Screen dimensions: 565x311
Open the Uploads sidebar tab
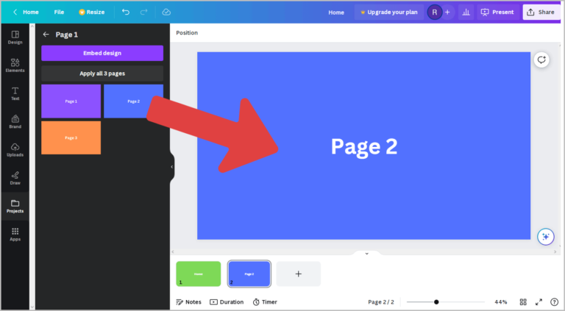tap(15, 150)
